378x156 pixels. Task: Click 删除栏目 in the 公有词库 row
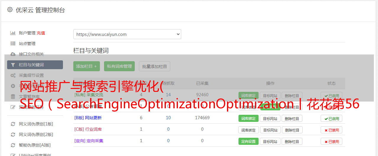(x=292, y=107)
